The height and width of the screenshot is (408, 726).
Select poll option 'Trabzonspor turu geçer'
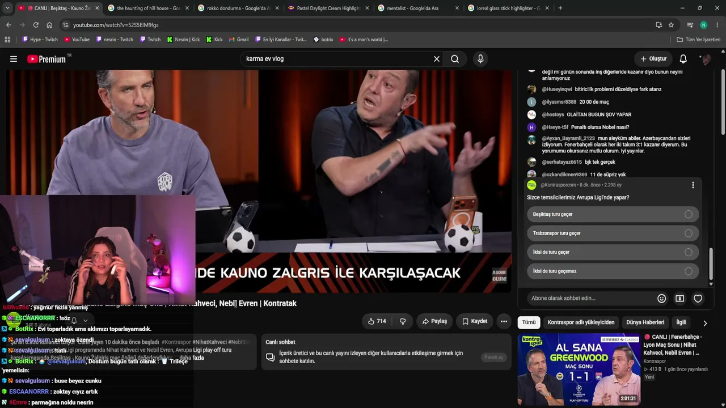(613, 233)
